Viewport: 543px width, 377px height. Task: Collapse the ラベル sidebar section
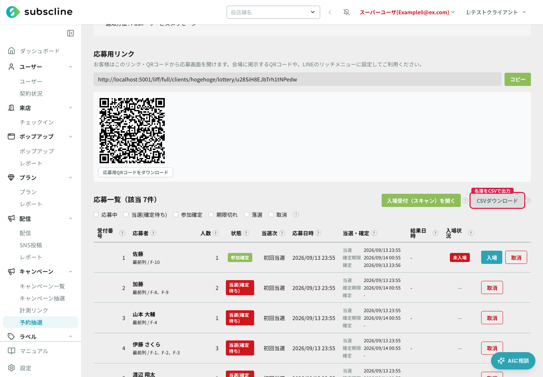pyautogui.click(x=71, y=337)
